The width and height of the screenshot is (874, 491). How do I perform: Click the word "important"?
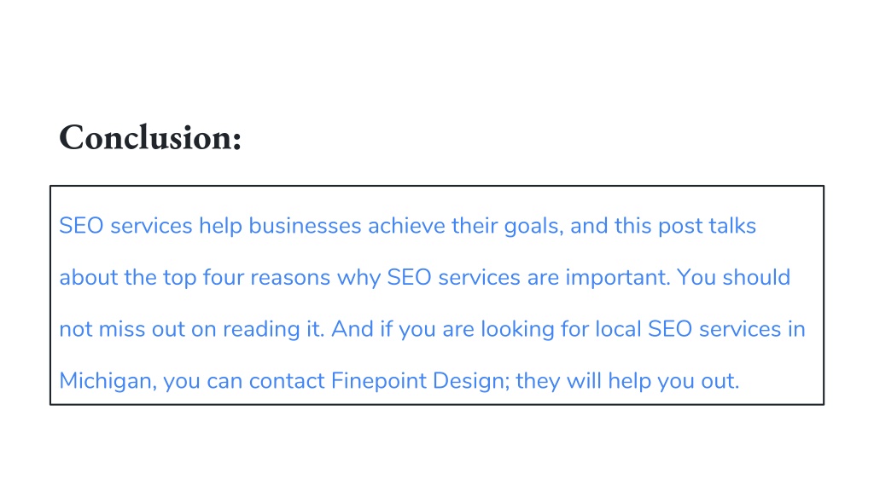click(617, 277)
